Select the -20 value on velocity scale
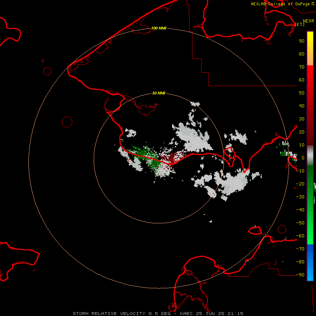The image size is (316, 316). point(300,184)
